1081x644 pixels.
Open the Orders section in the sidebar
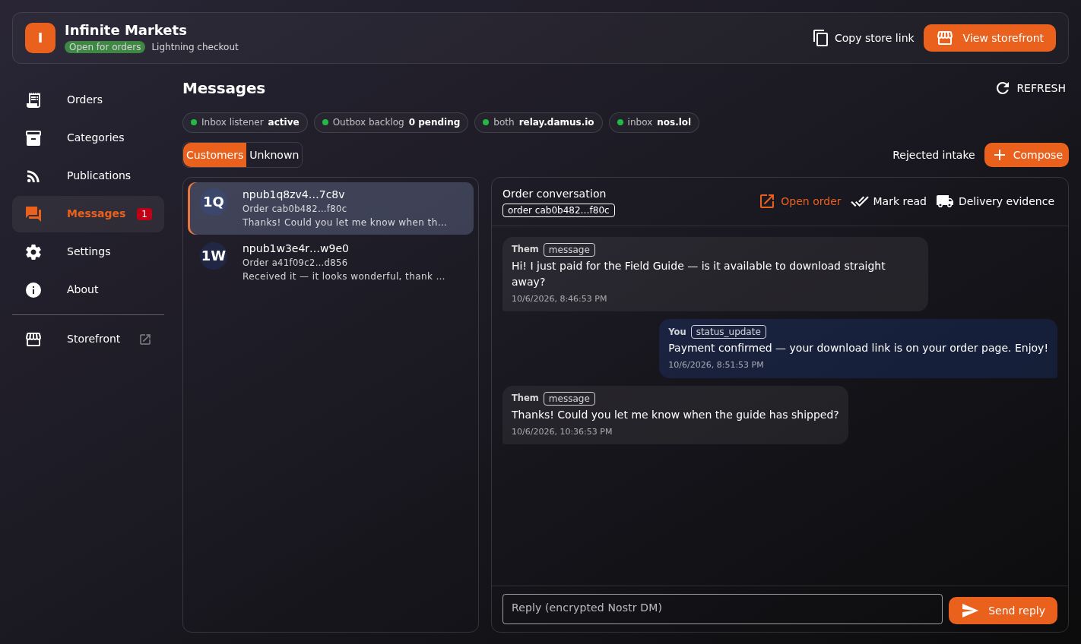tap(88, 99)
